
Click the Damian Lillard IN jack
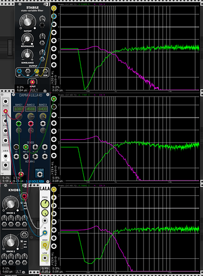21,174
